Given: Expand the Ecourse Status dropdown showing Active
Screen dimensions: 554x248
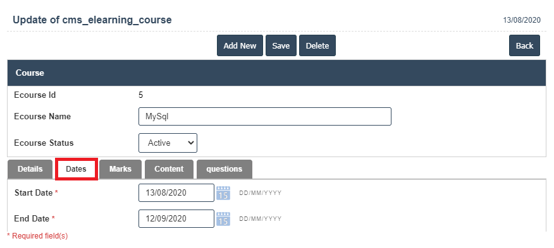Looking at the screenshot, I should click(168, 143).
